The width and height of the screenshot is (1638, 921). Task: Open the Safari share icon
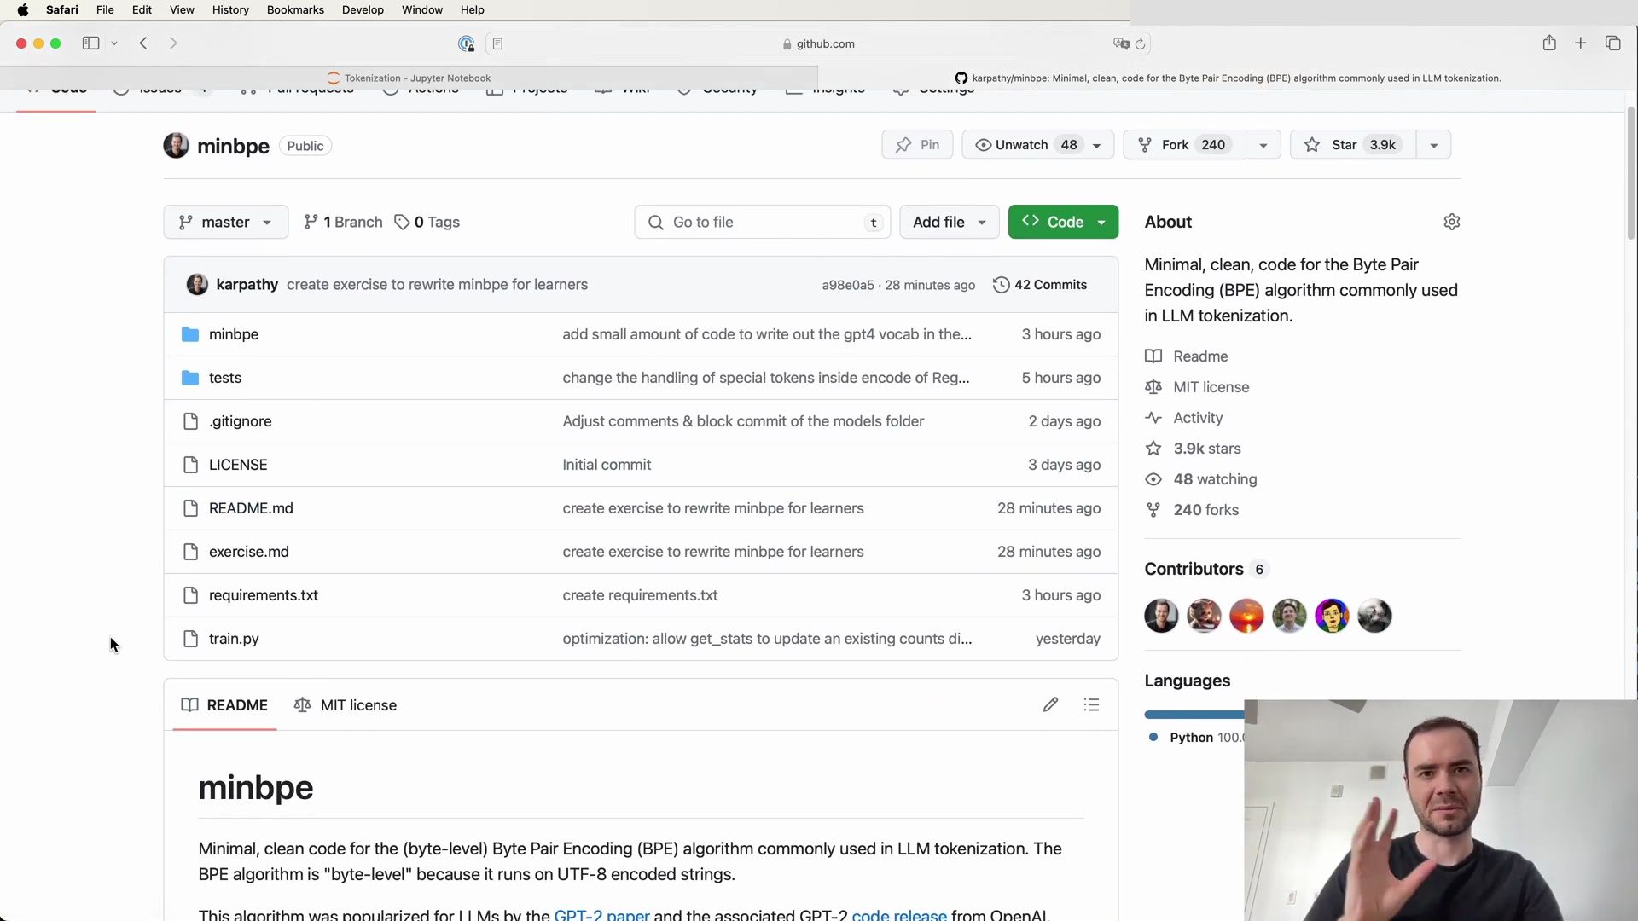point(1549,43)
